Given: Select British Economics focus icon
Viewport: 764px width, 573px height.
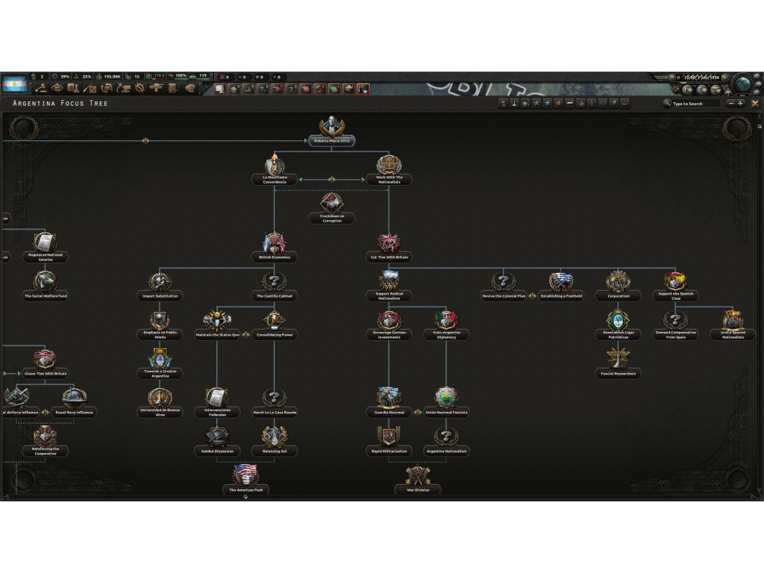Looking at the screenshot, I should click(275, 242).
